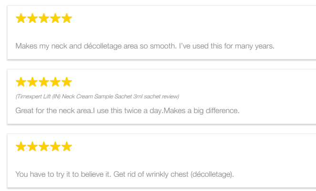Click the Timexpert Lift Neck Cream Sample Sachet label
The width and height of the screenshot is (316, 191).
[97, 96]
